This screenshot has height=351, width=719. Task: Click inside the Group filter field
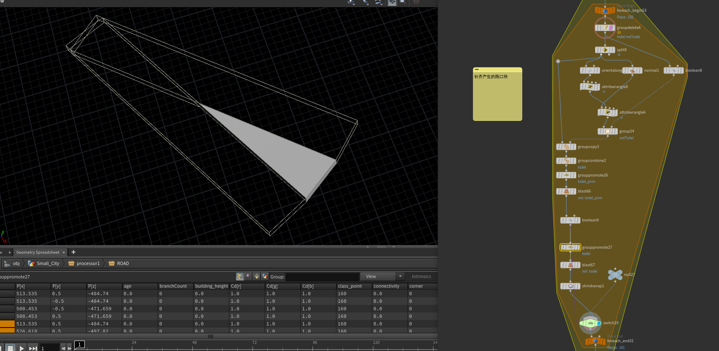pyautogui.click(x=322, y=277)
